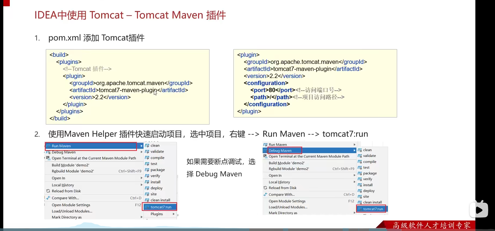This screenshot has height=231, width=495.
Task: Click the compile icon in Run Maven submenu
Action: pos(147,158)
